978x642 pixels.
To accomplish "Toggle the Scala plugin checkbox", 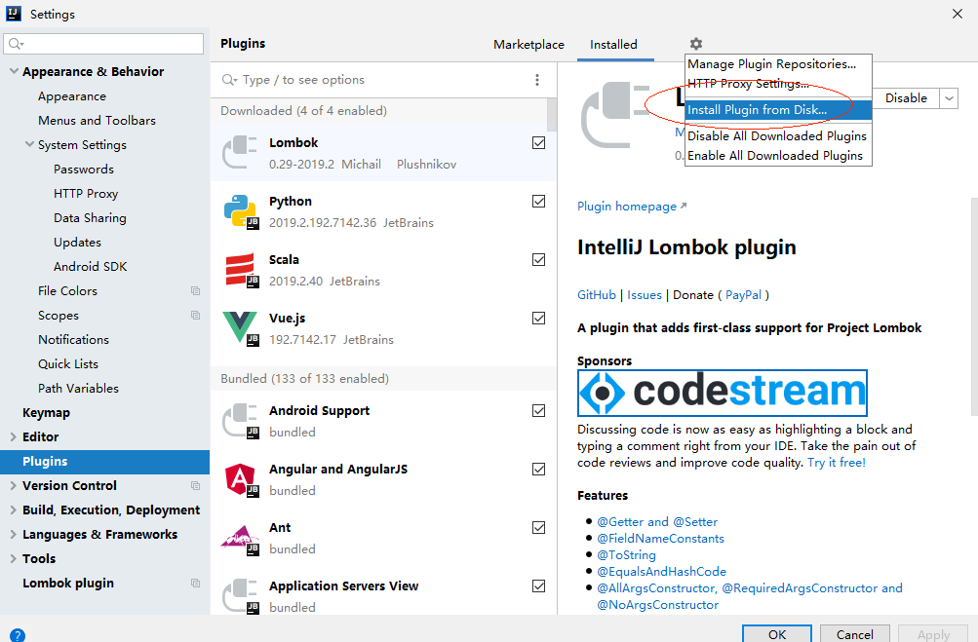I will pos(539,260).
